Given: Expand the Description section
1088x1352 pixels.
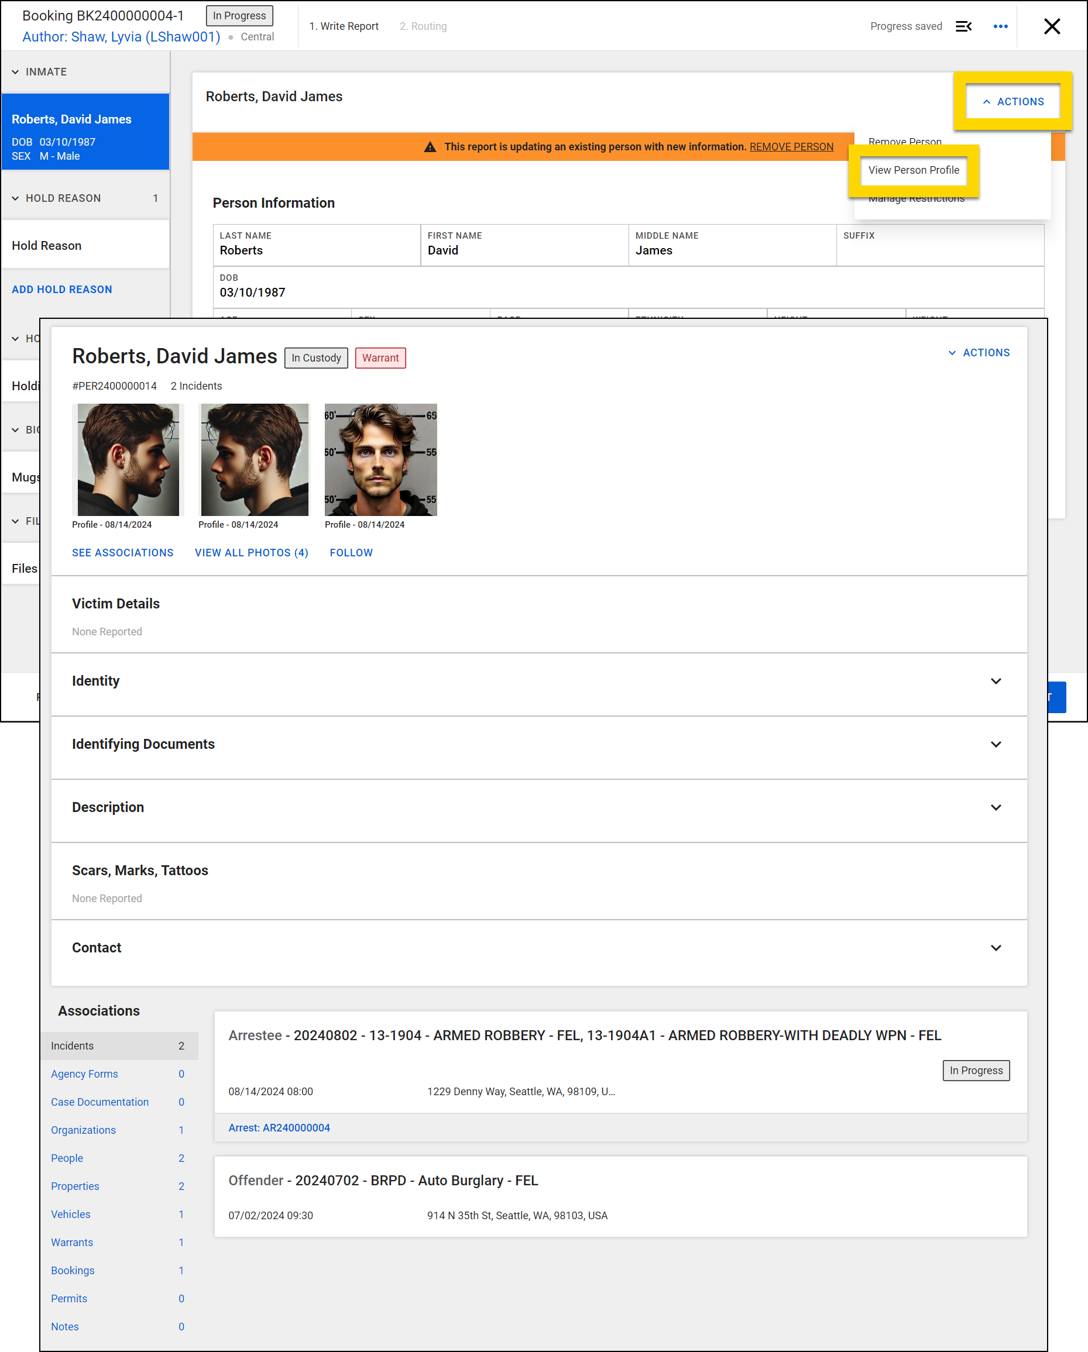Looking at the screenshot, I should pyautogui.click(x=996, y=808).
